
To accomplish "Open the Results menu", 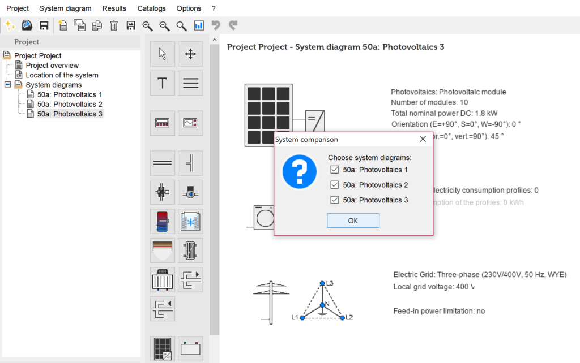I will click(114, 8).
